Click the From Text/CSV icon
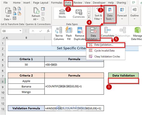142x115 pixels. tap(15, 9)
